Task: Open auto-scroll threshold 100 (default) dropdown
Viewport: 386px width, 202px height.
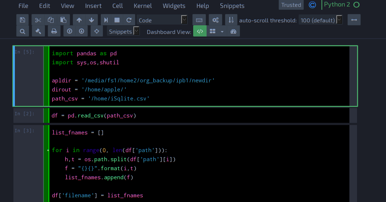Action: (x=321, y=20)
